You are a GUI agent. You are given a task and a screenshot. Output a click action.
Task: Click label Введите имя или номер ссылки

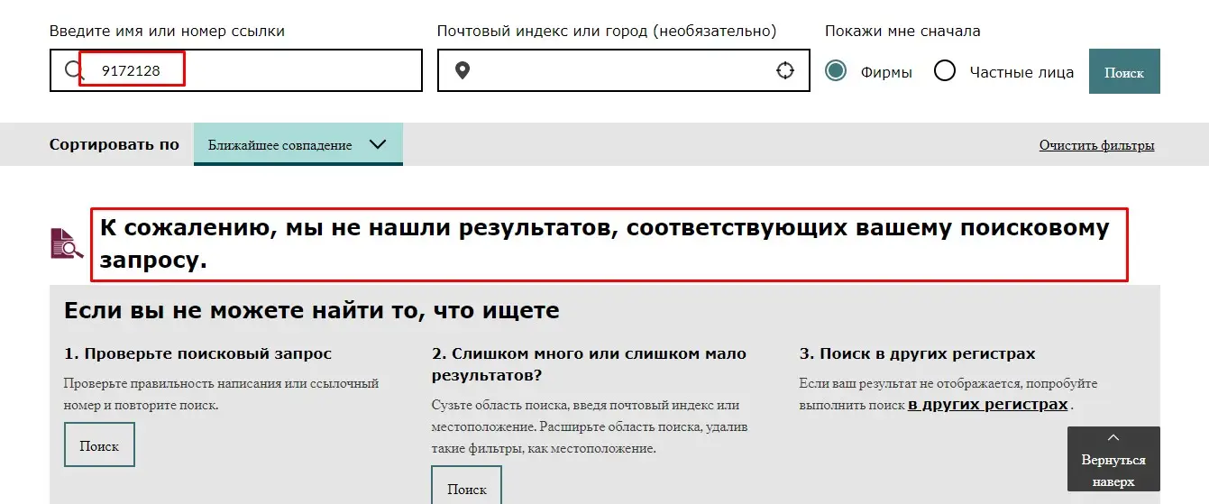167,31
